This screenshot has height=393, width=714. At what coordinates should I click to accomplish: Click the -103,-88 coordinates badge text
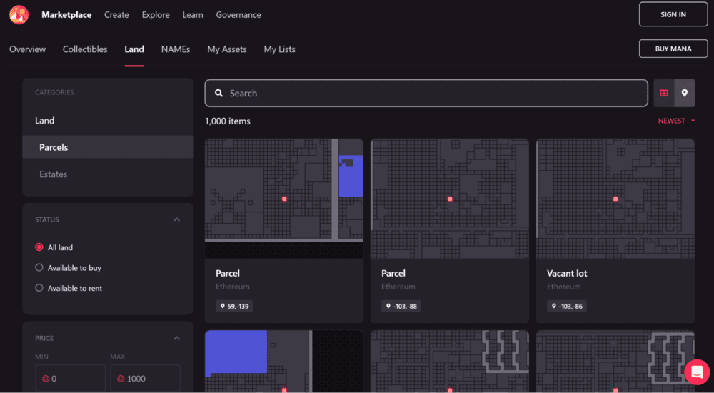click(406, 307)
